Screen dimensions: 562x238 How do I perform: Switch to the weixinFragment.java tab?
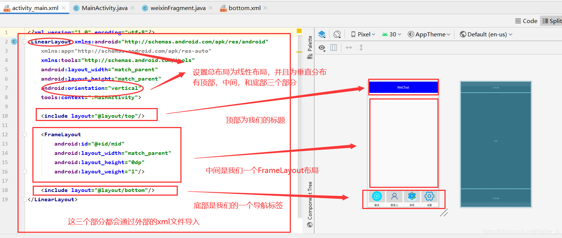[x=177, y=8]
